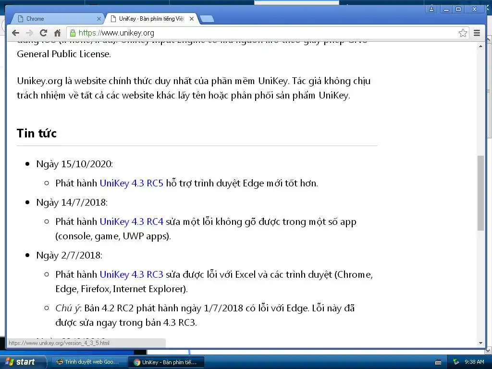The image size is (492, 369).
Task: Close the UniKey tab
Action: 192,19
